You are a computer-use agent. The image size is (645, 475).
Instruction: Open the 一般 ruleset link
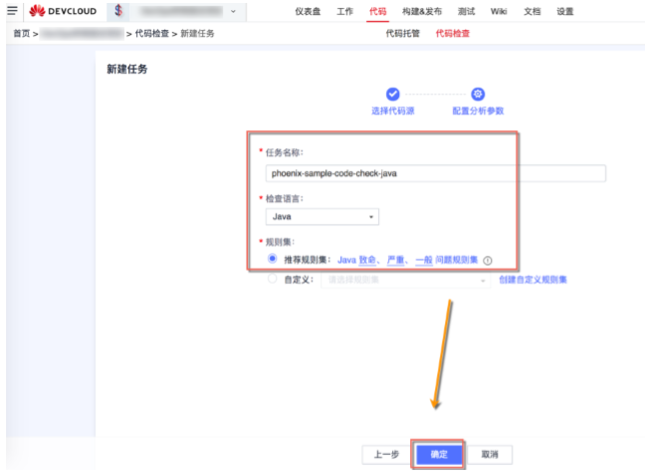pos(424,260)
